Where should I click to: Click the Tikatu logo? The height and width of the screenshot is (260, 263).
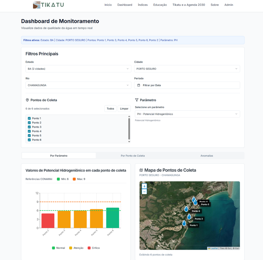(48, 5)
